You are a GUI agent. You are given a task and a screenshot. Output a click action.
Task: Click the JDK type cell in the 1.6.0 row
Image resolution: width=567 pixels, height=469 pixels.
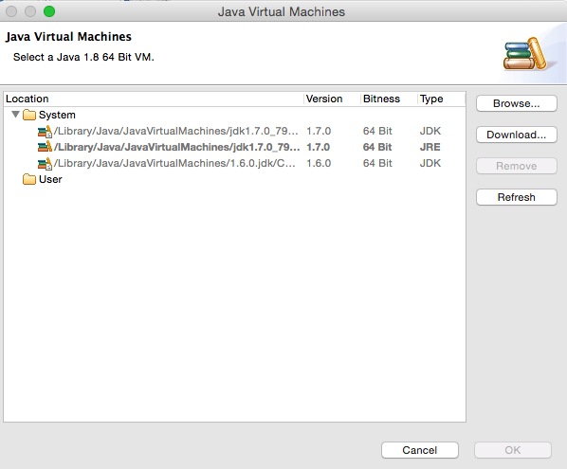[430, 163]
